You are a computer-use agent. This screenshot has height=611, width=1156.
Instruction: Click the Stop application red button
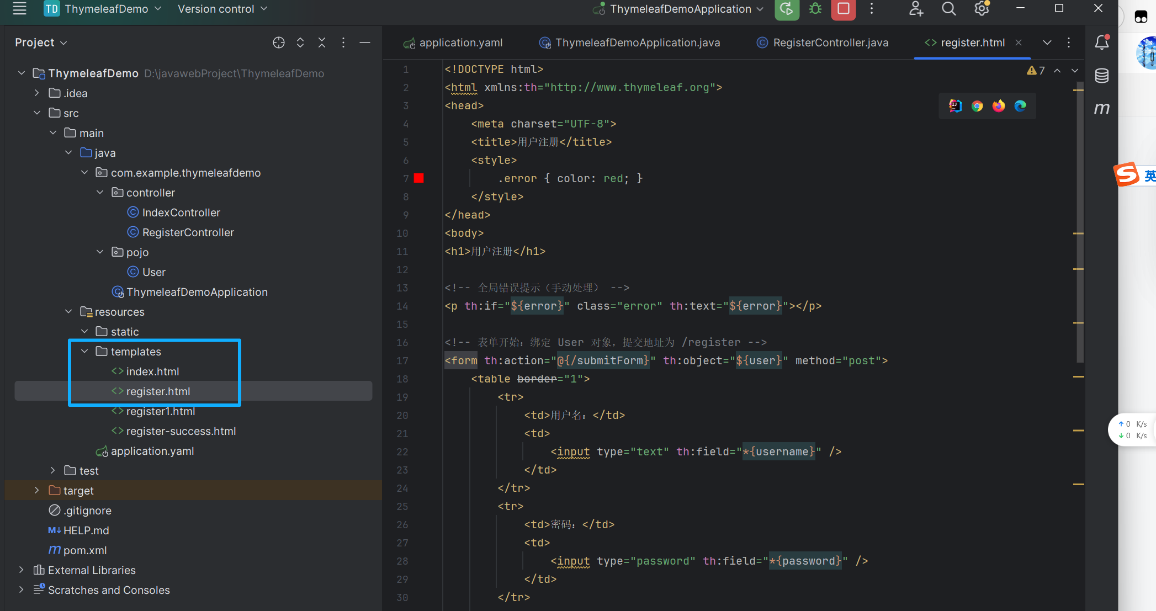click(843, 9)
